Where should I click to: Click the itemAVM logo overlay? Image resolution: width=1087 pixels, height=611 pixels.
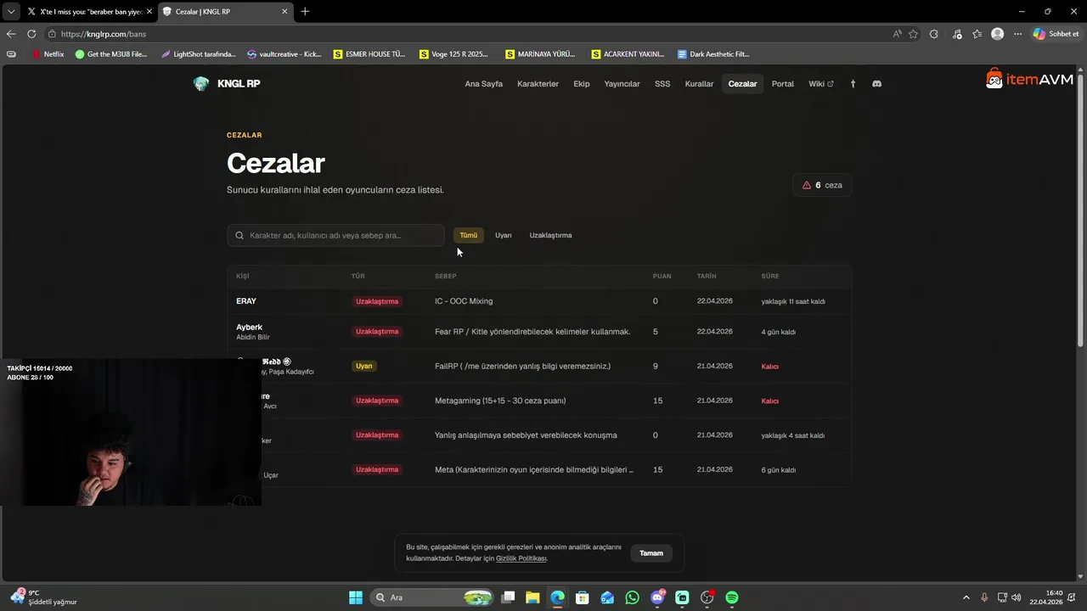click(1029, 79)
